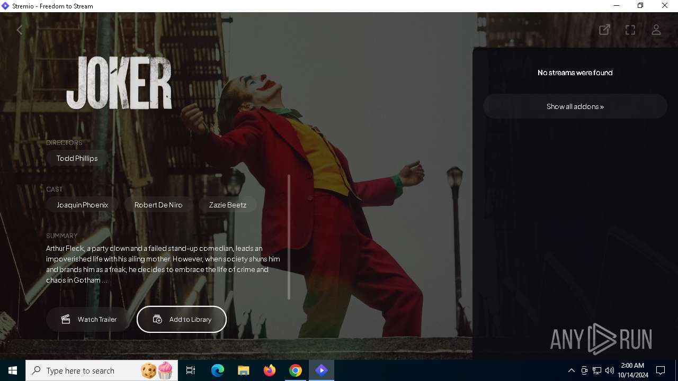Open the volume control tray icon

[x=610, y=370]
